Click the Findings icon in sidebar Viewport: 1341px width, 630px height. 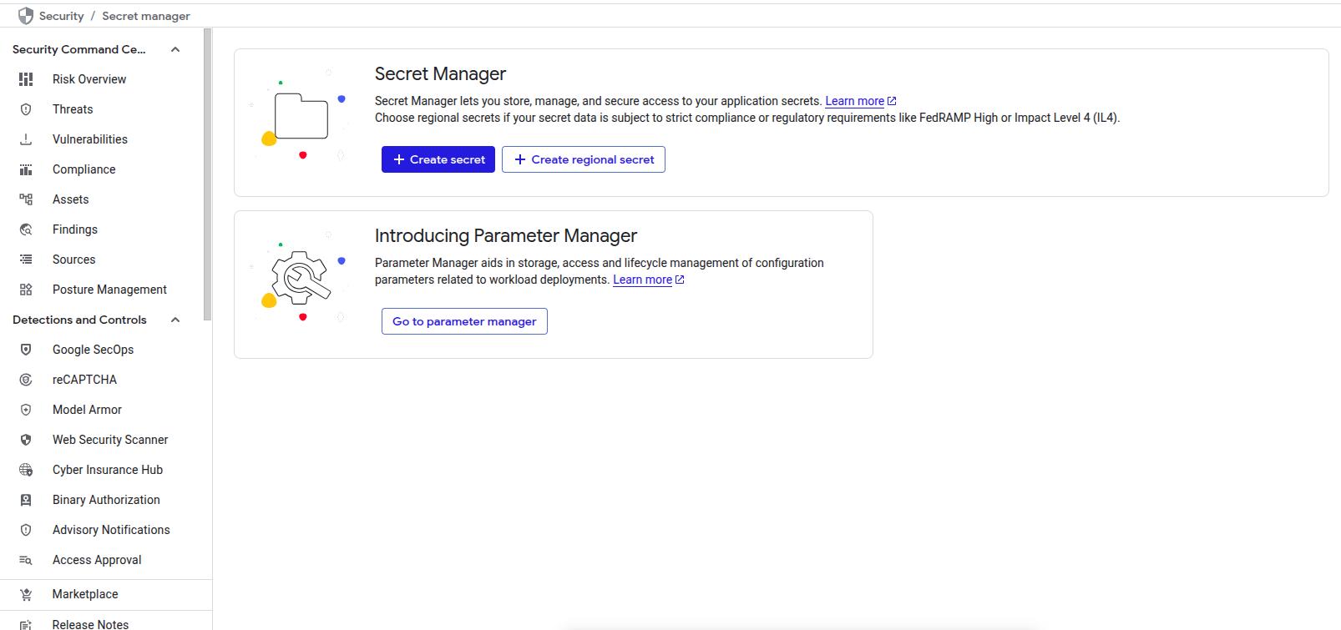26,229
